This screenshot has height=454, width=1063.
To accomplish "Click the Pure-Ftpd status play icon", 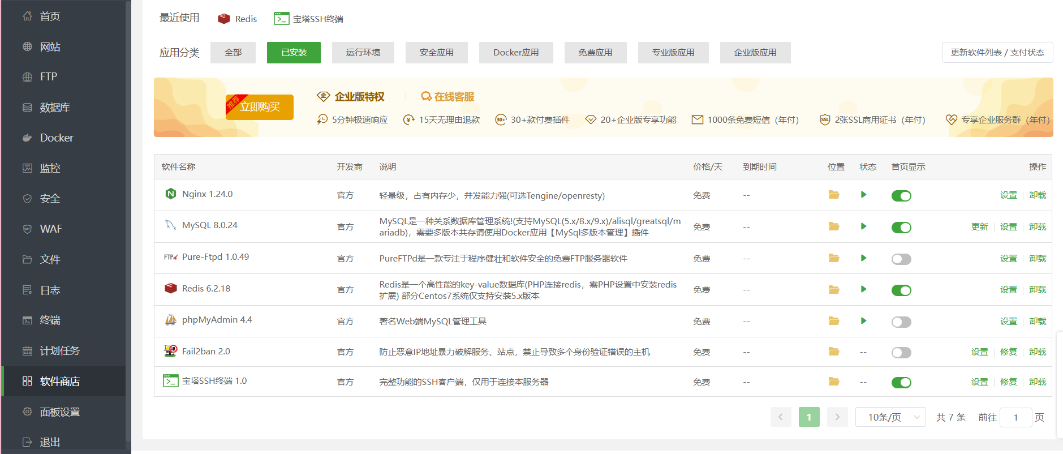I will 863,258.
